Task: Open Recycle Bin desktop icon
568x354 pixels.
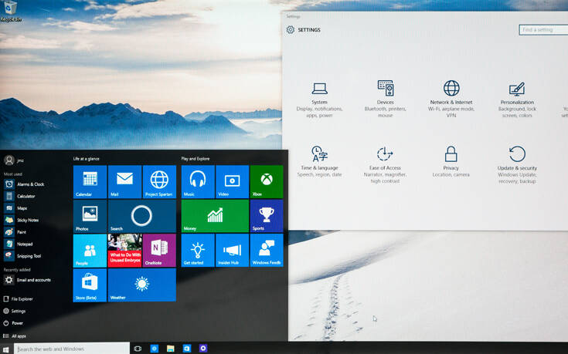Action: [x=11, y=12]
